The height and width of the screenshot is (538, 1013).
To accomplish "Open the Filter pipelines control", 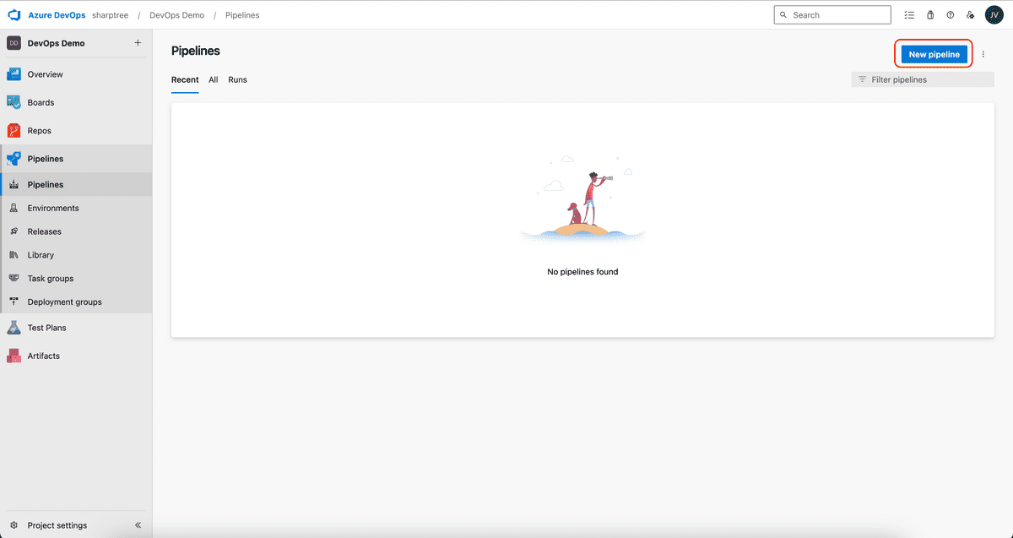I will (922, 79).
